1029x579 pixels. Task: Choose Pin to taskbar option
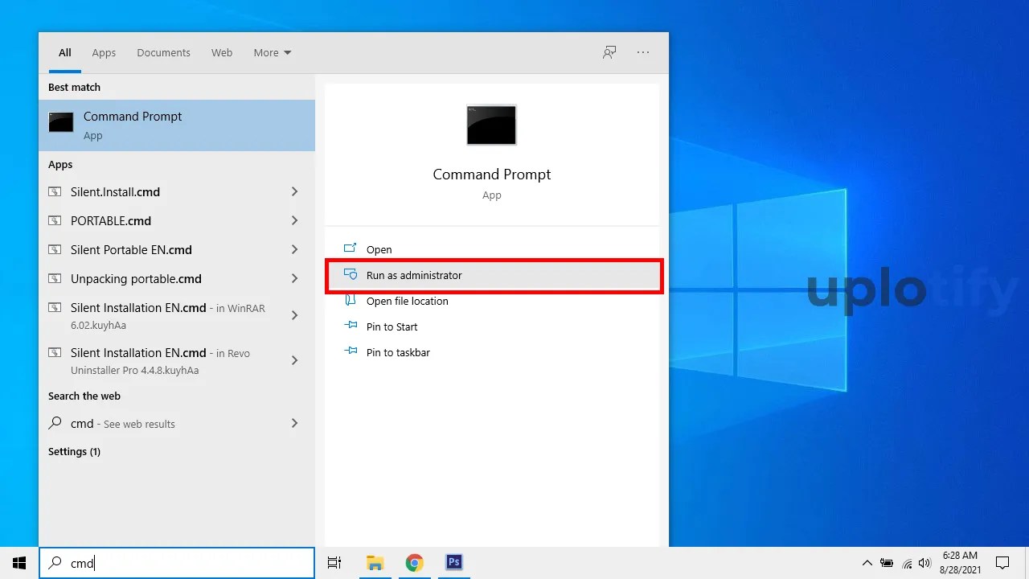click(x=397, y=352)
